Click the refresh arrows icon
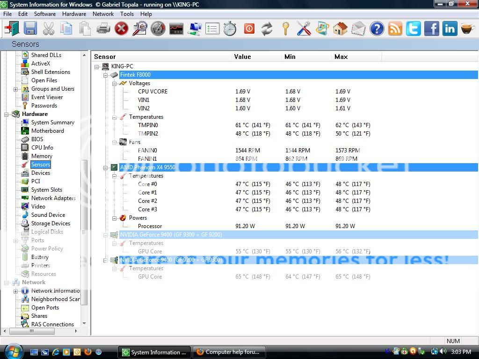Image resolution: width=479 pixels, height=359 pixels. pos(267,29)
